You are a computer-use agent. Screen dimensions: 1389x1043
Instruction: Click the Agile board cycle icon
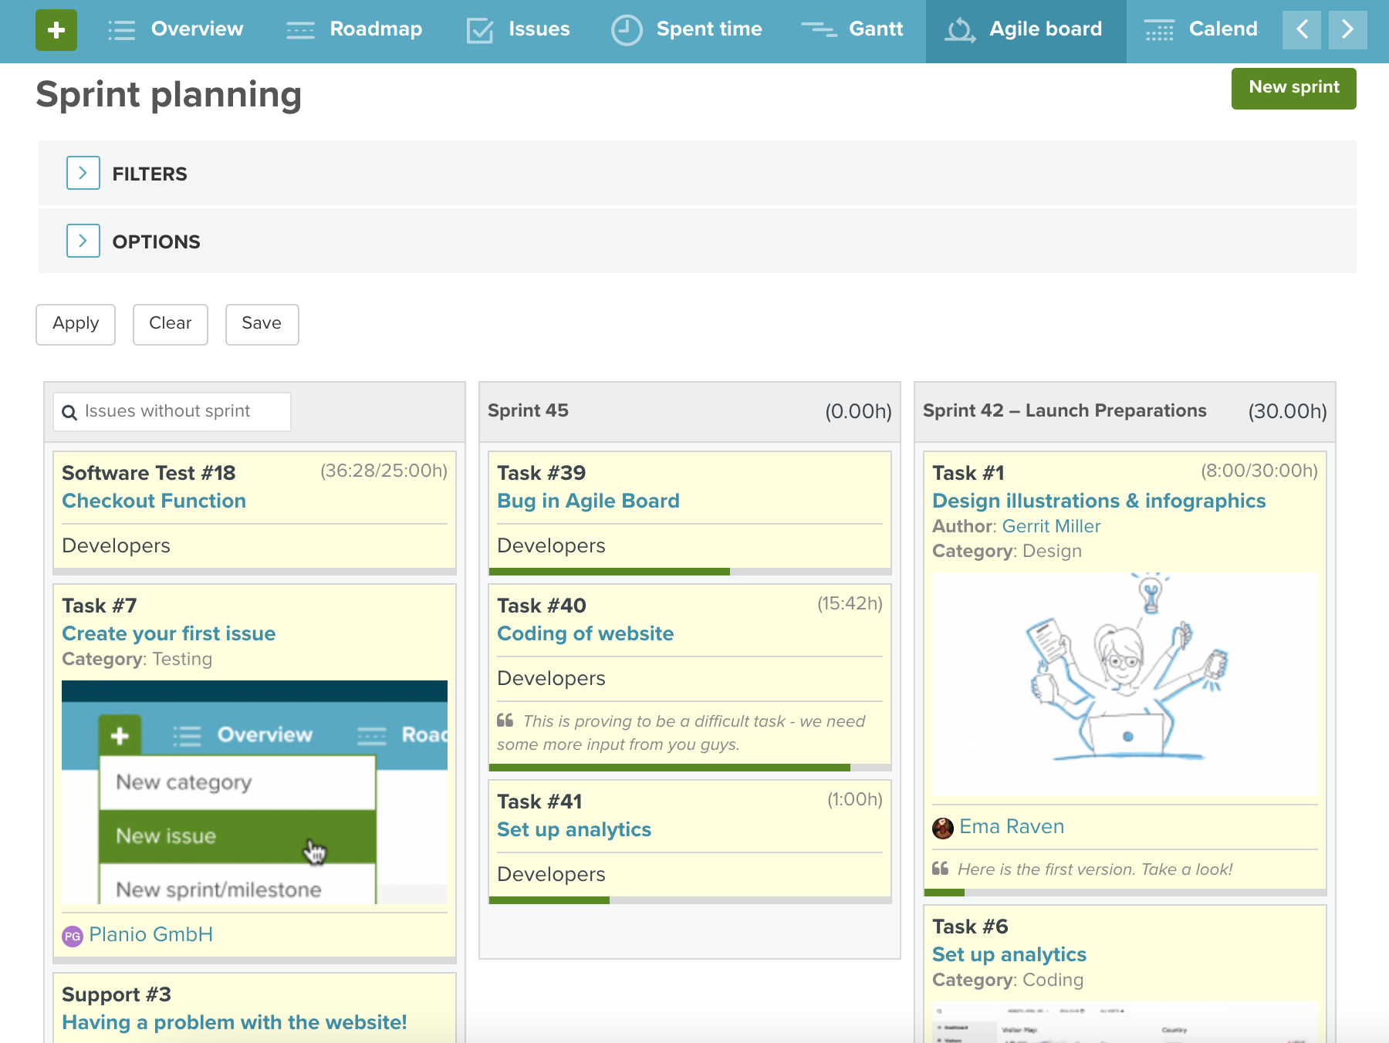pyautogui.click(x=961, y=30)
